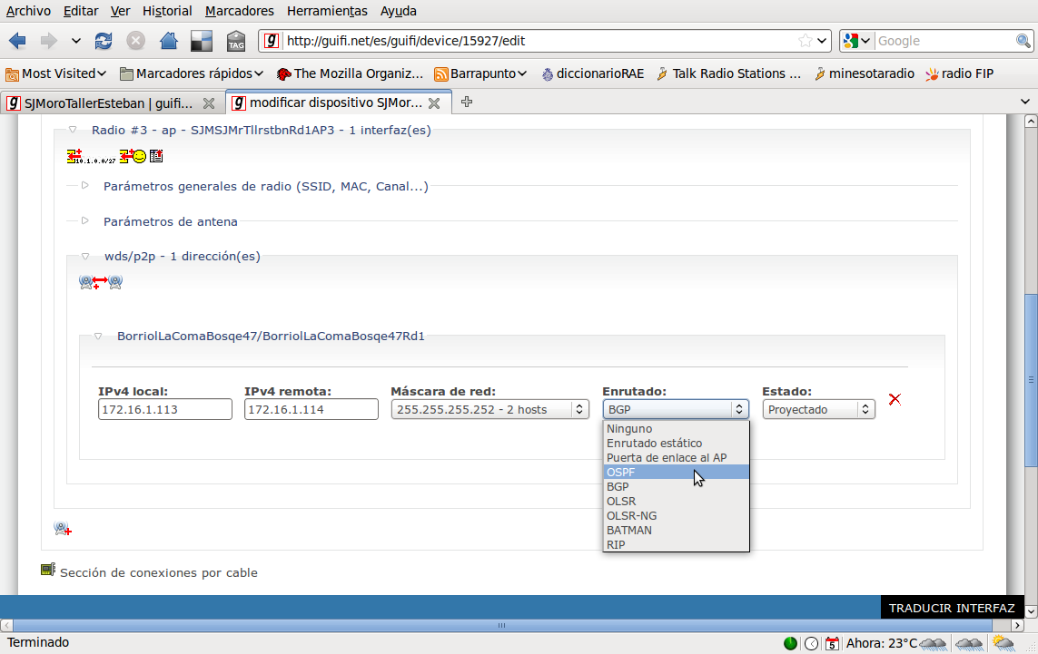
Task: Click the TAG toolbar icon
Action: pos(236,41)
